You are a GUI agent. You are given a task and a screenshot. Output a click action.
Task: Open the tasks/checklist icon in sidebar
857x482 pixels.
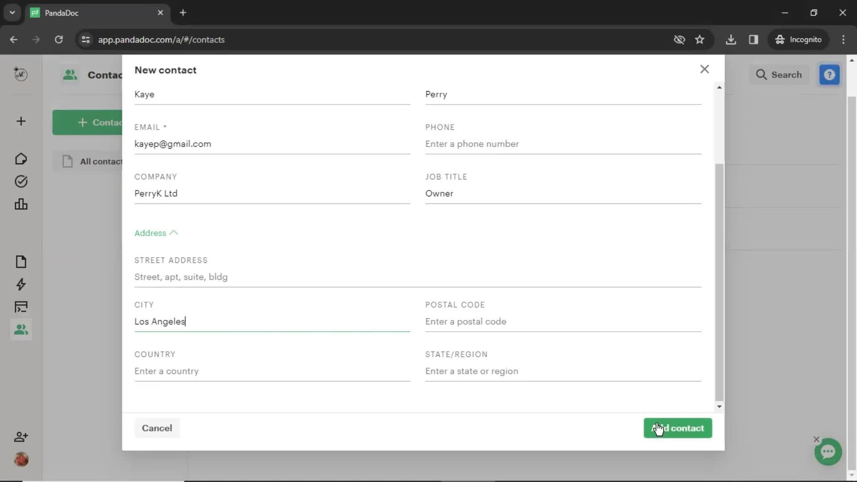point(21,181)
